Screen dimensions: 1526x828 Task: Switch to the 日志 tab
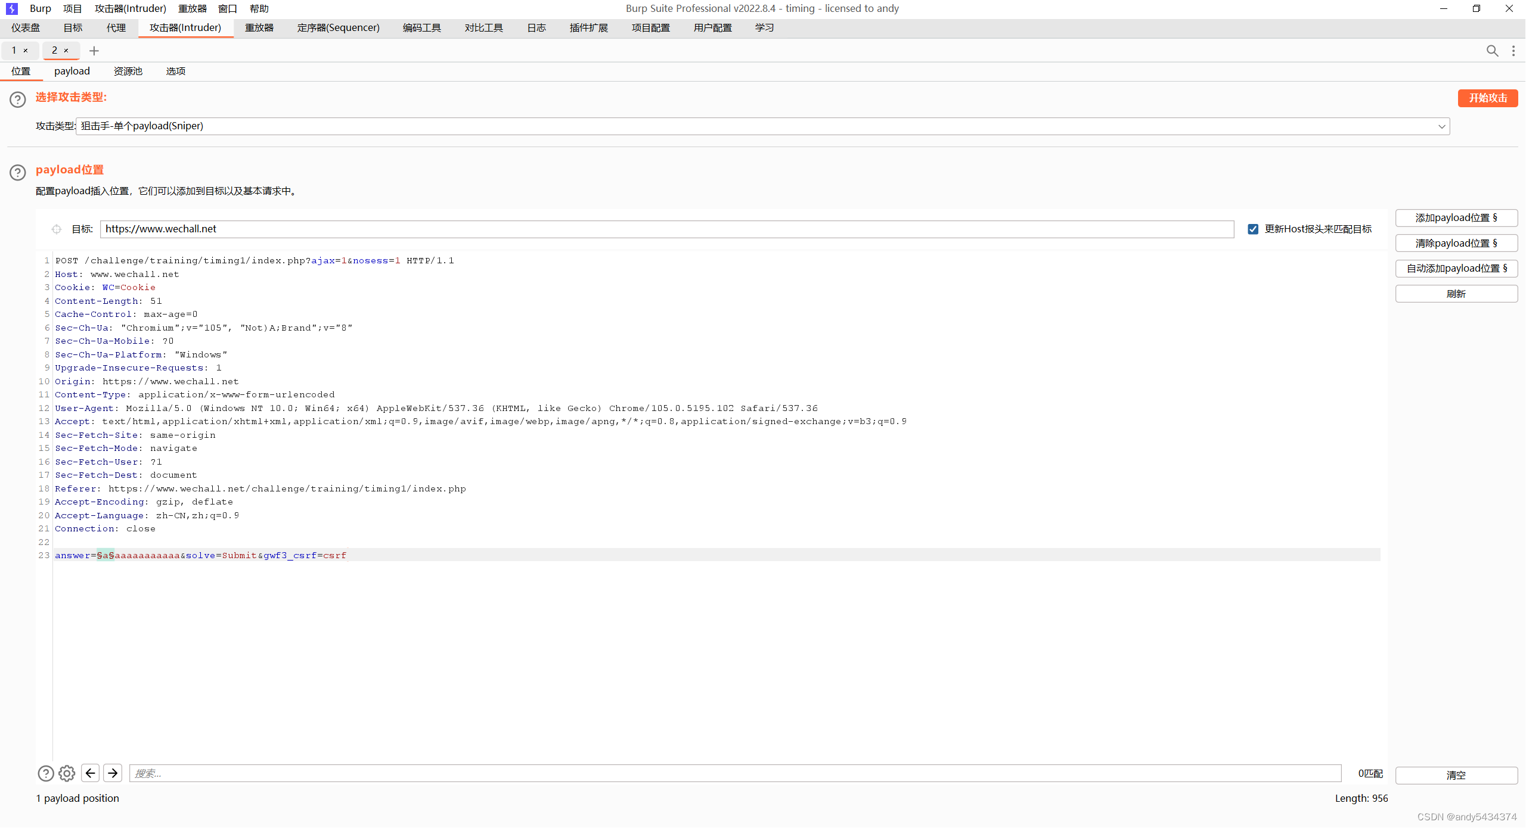[x=536, y=28]
